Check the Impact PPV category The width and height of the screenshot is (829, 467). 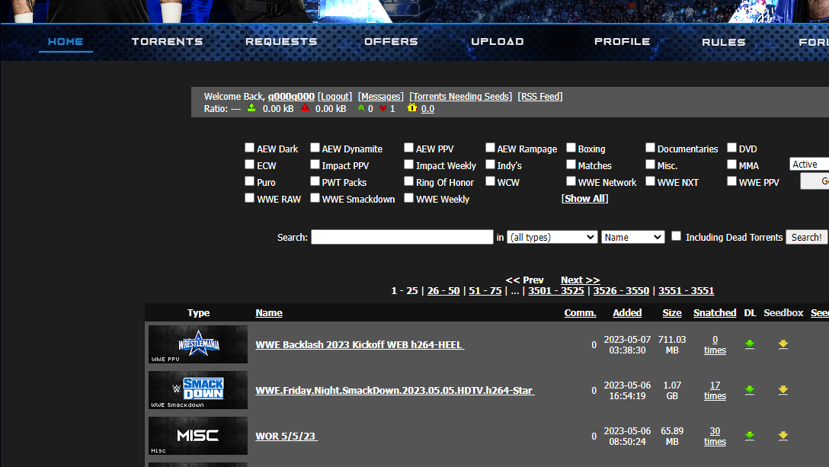click(315, 165)
